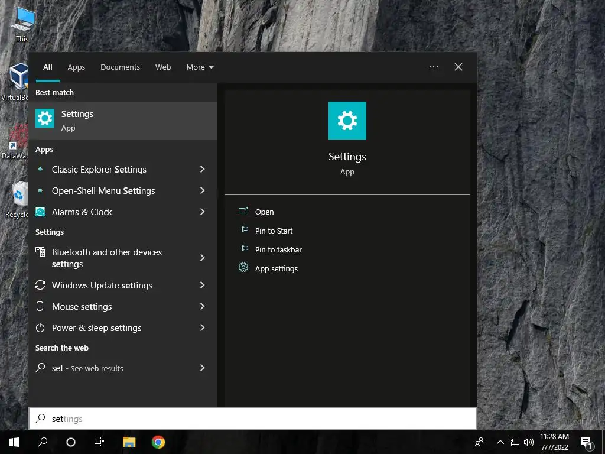Click the Open icon in preview pane

click(243, 211)
